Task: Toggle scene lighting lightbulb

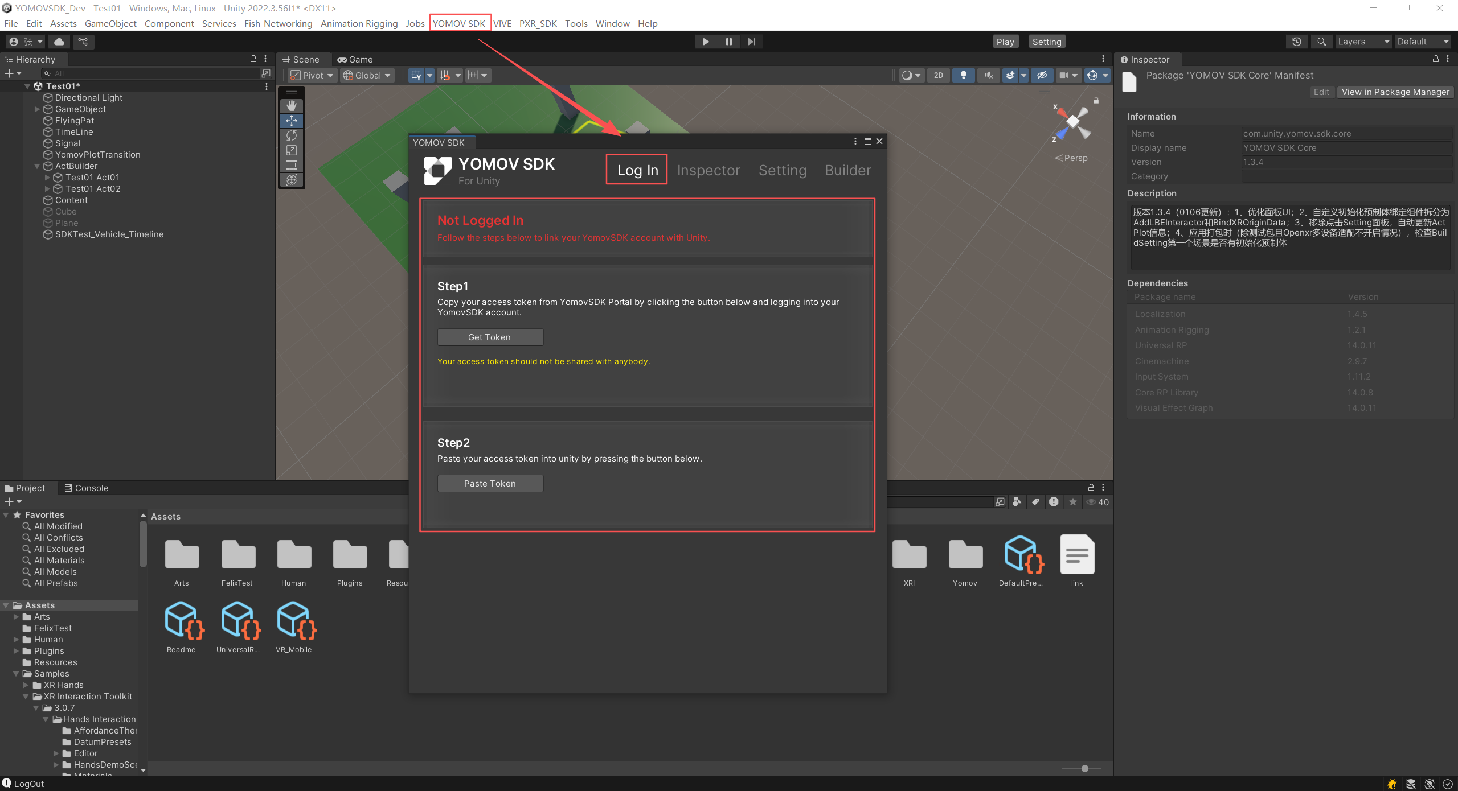Action: [963, 75]
